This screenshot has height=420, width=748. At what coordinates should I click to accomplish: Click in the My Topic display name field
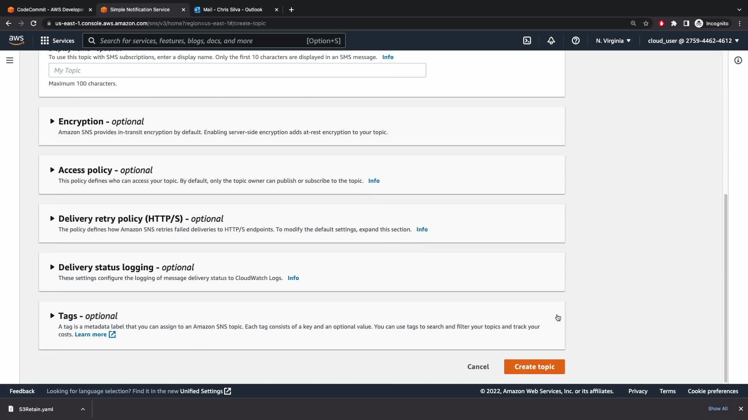237,70
